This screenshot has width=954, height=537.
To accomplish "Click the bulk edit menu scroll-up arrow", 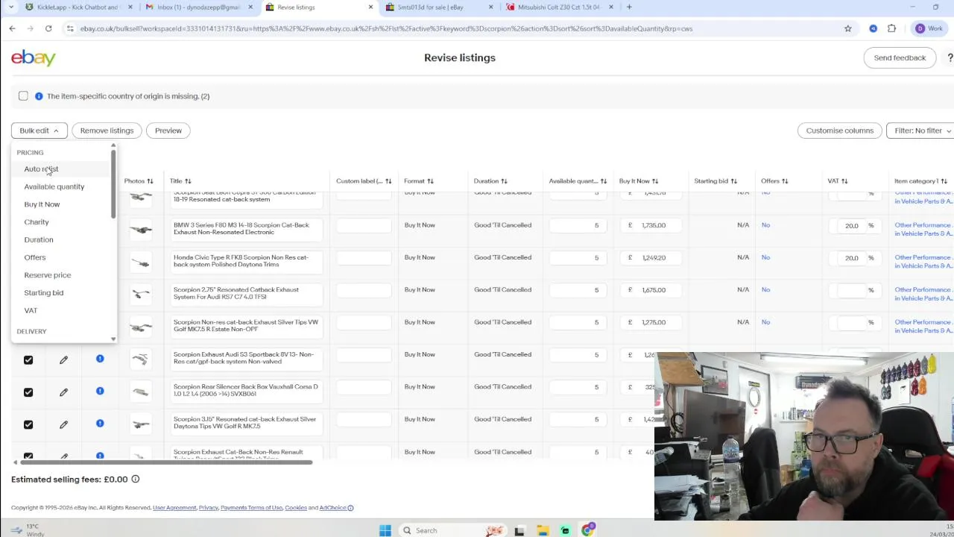I will [113, 145].
